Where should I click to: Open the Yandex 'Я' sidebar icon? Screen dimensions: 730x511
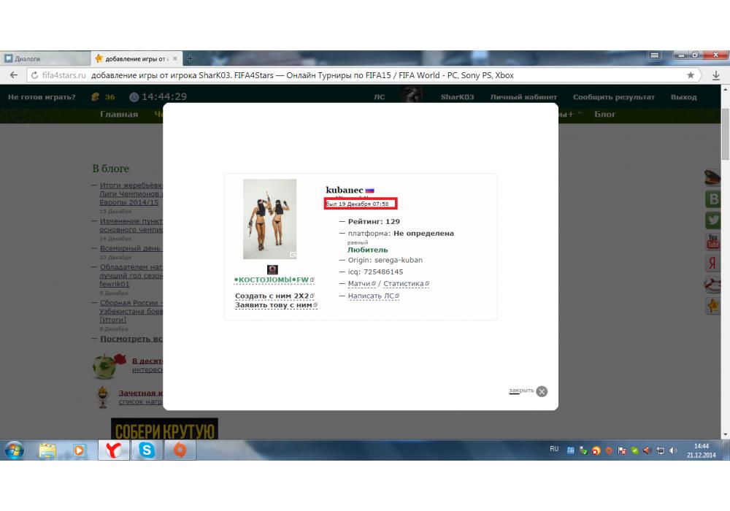tap(712, 263)
